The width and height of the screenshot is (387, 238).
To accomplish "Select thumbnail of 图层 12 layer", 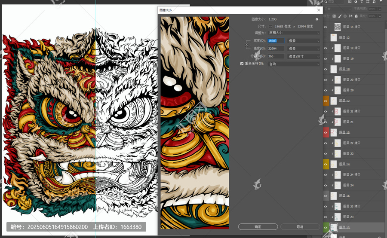I will click(x=333, y=37).
